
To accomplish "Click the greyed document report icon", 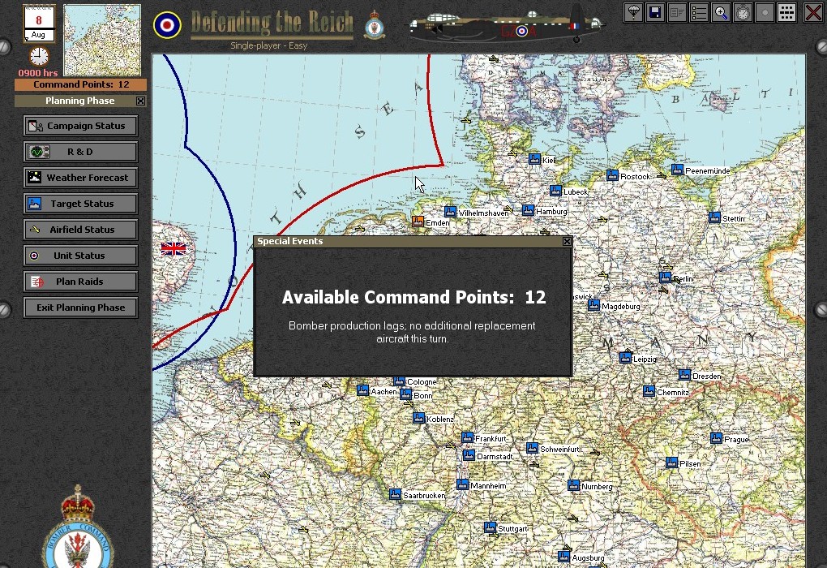I will point(677,12).
